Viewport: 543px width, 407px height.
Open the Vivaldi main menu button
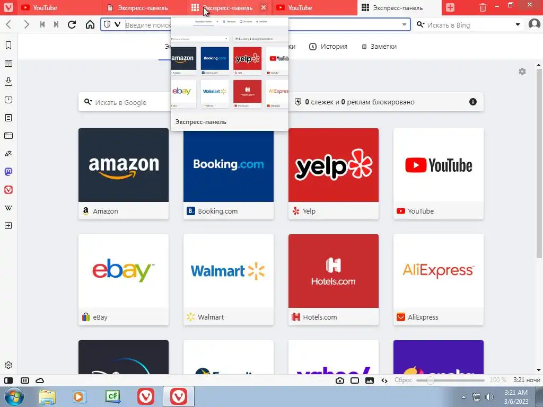pyautogui.click(x=8, y=7)
